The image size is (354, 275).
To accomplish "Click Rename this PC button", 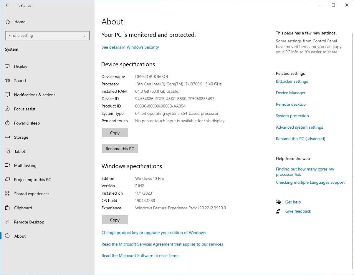I will tap(120, 149).
